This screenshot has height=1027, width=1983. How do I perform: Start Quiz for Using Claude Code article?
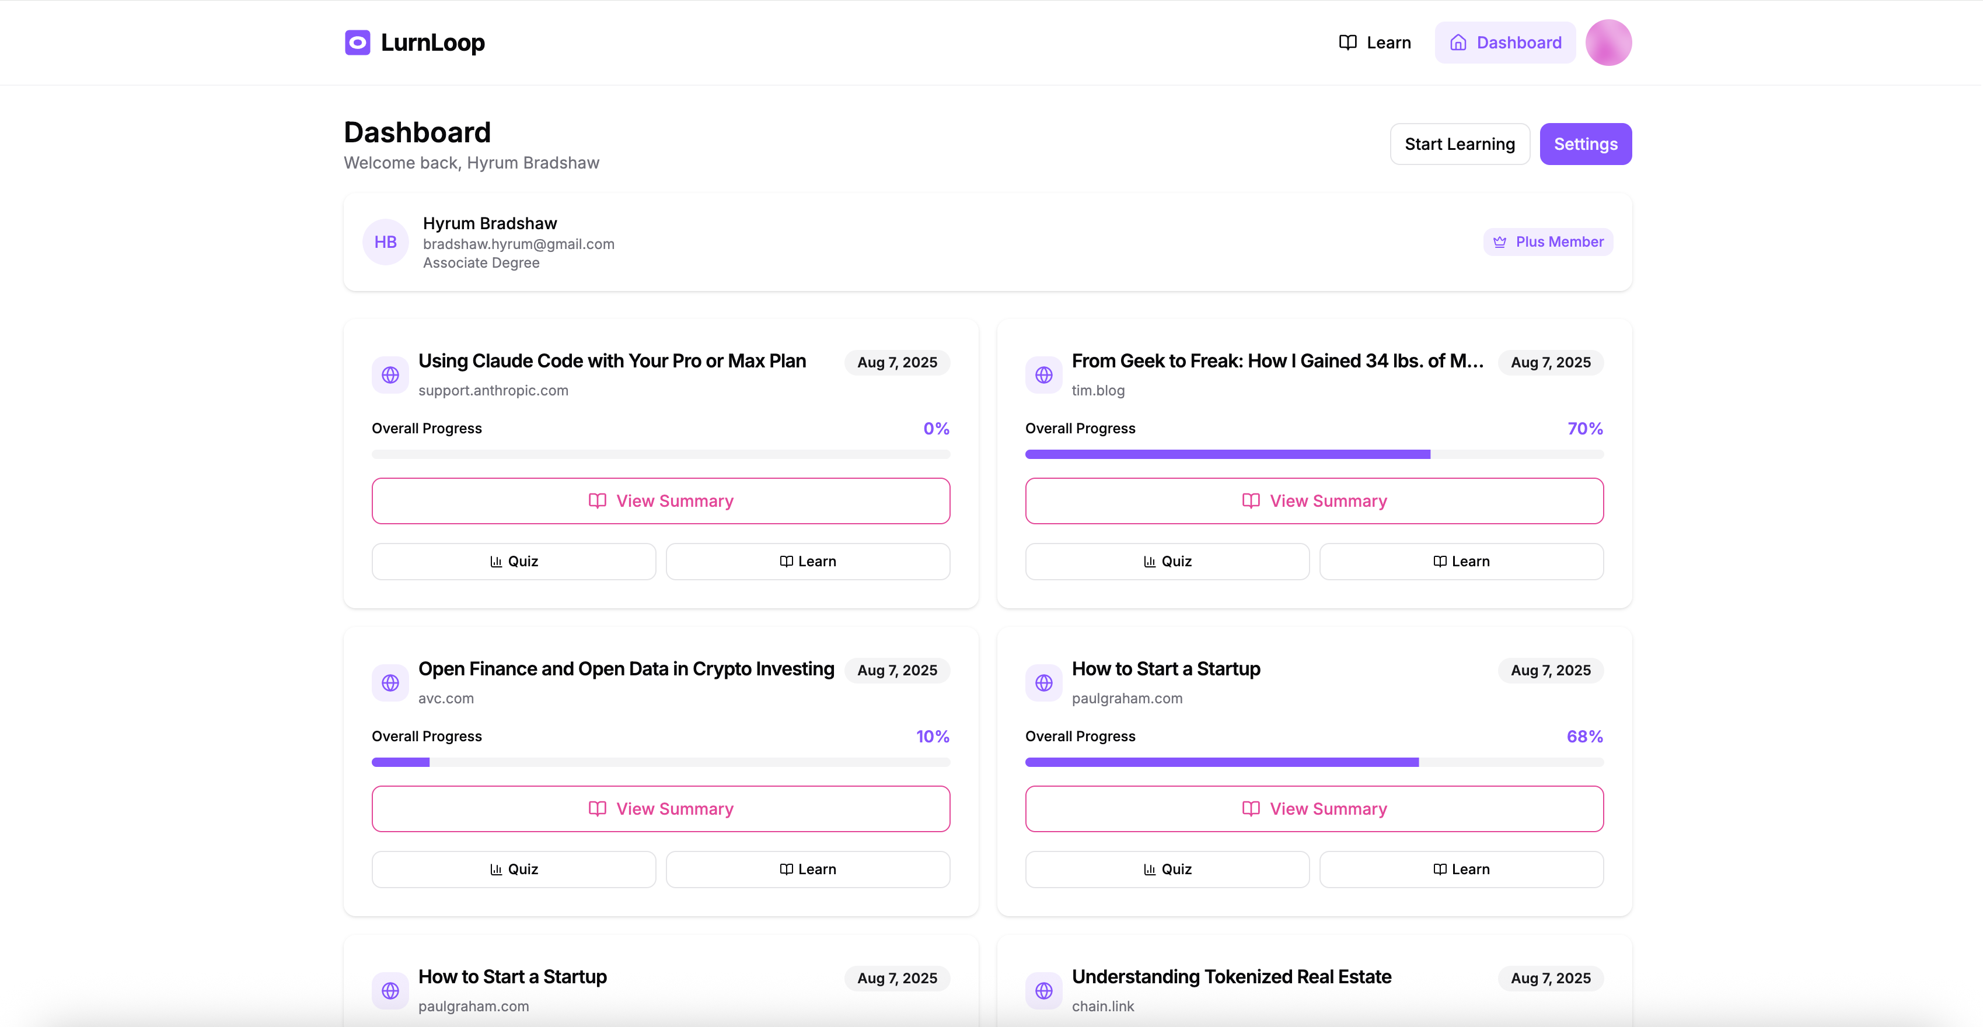click(514, 562)
